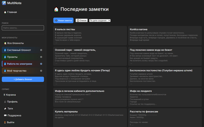The height and width of the screenshot is (127, 204).
Task: Click the chat icon beside Поддержка
Action: [x=5, y=116]
